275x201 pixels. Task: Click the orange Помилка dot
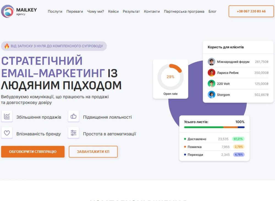(185, 147)
